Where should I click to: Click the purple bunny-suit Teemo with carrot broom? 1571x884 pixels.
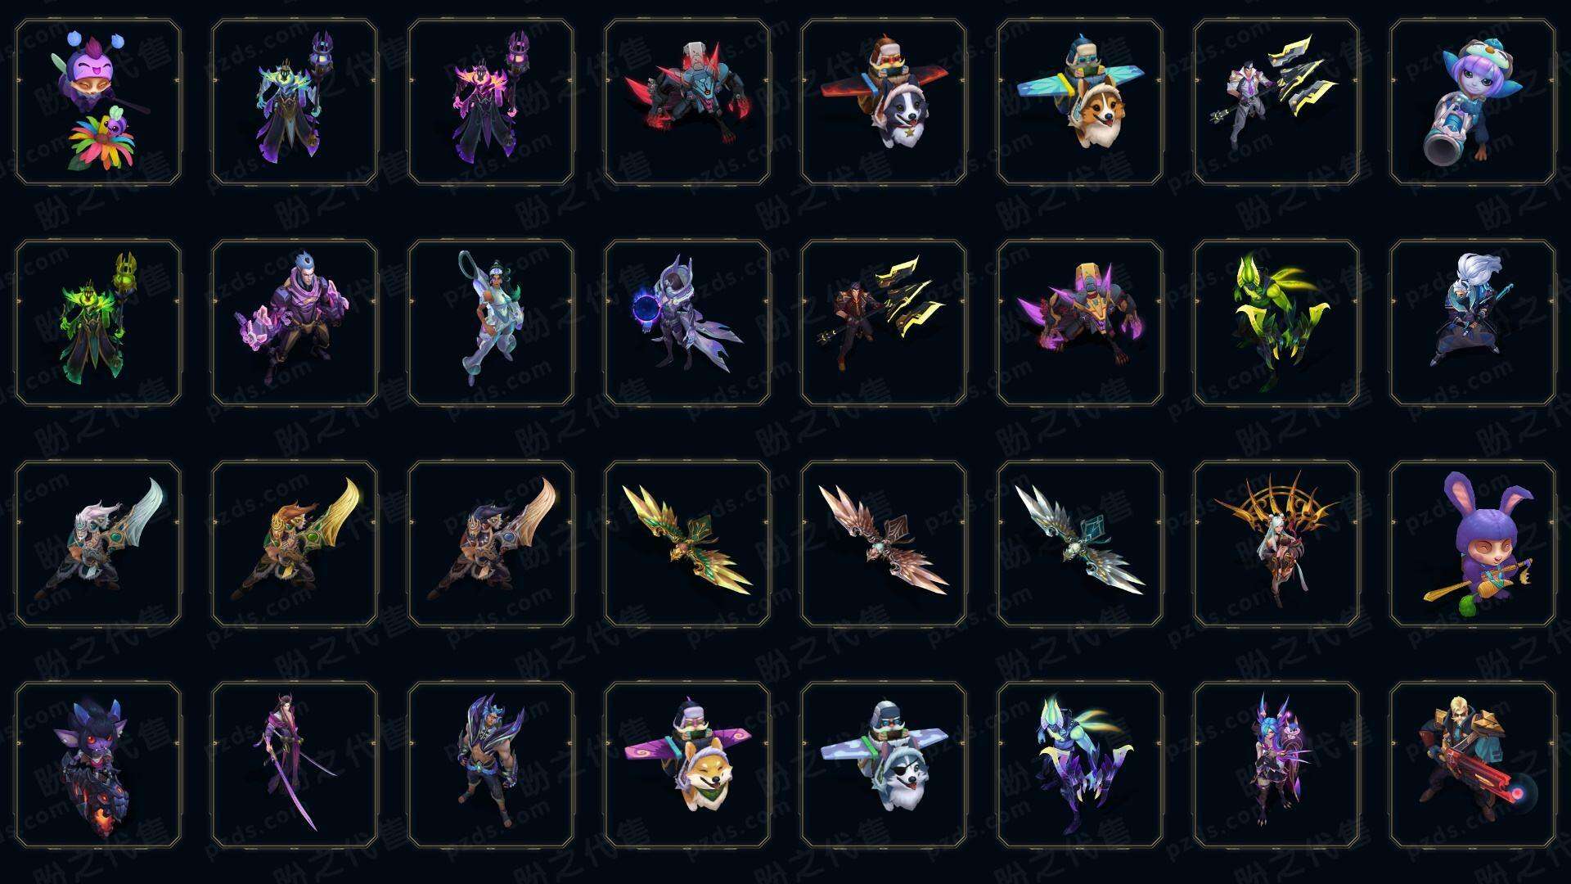pos(1473,543)
